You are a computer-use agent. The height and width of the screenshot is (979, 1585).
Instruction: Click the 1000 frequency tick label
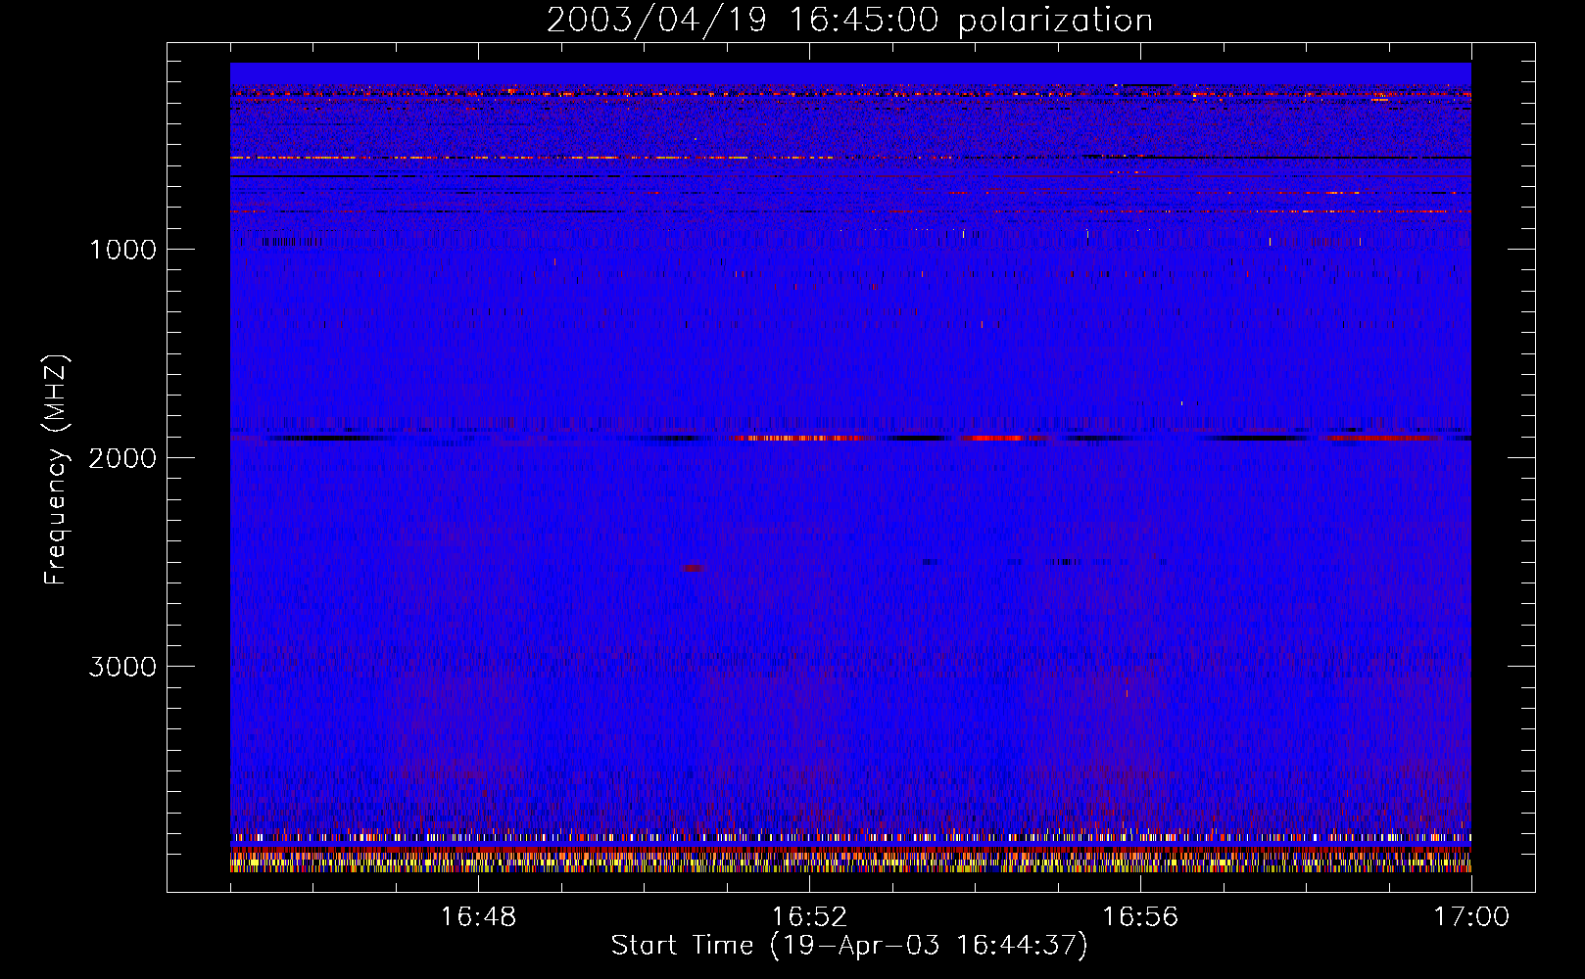(x=122, y=250)
